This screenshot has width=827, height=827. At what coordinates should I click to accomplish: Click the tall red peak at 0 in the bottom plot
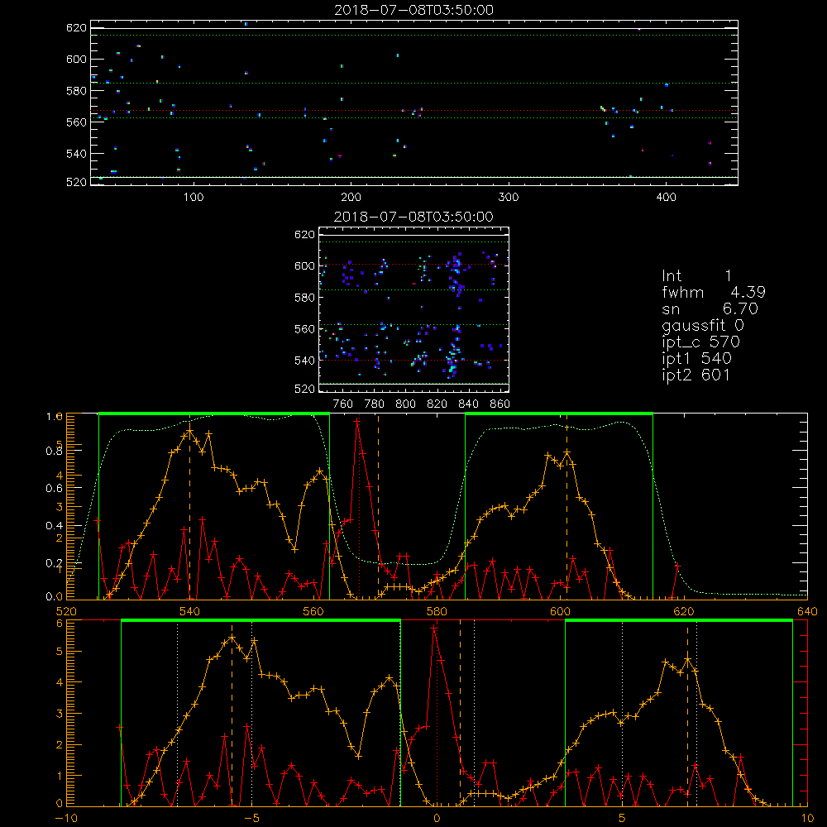tap(433, 629)
